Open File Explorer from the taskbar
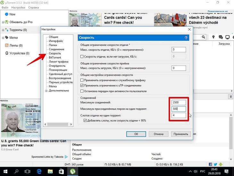The image size is (234, 176). pos(50,171)
